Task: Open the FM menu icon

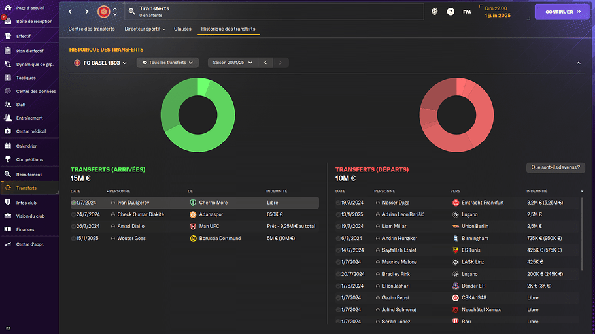Action: point(467,12)
